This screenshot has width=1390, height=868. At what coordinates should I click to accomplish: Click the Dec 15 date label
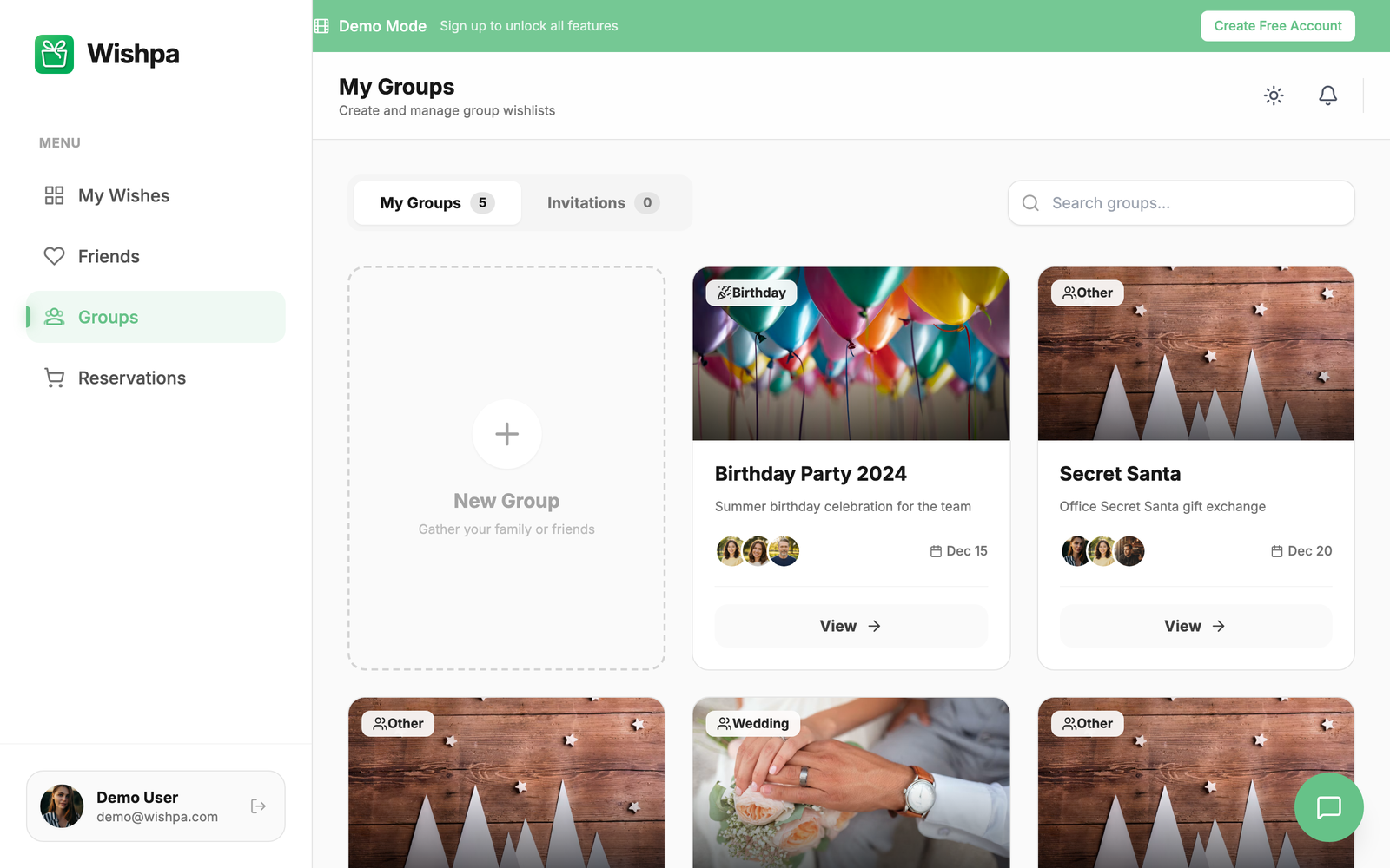959,551
